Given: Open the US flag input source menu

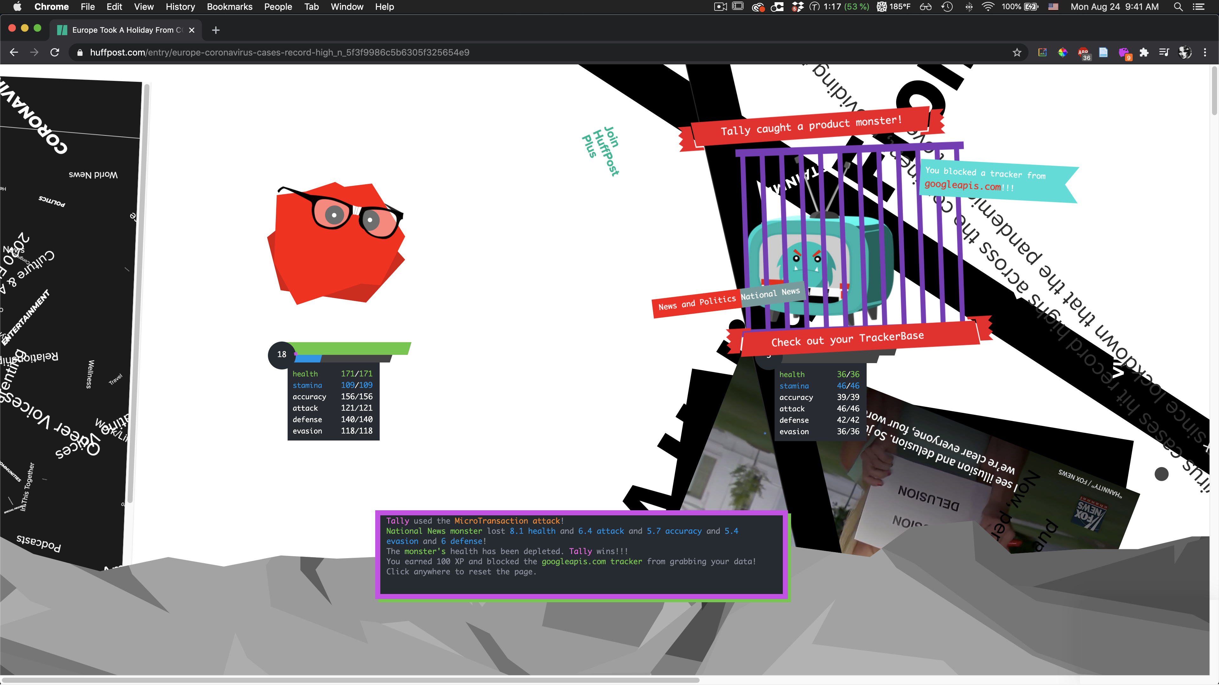Looking at the screenshot, I should tap(1053, 7).
